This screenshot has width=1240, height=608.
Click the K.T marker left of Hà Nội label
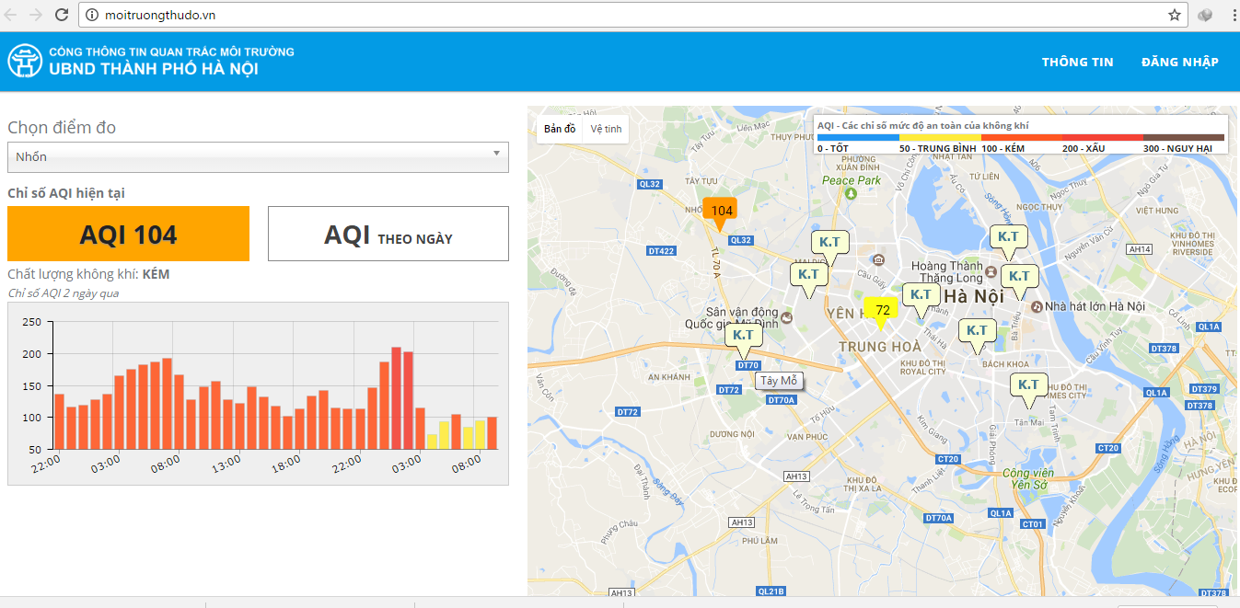click(x=920, y=298)
